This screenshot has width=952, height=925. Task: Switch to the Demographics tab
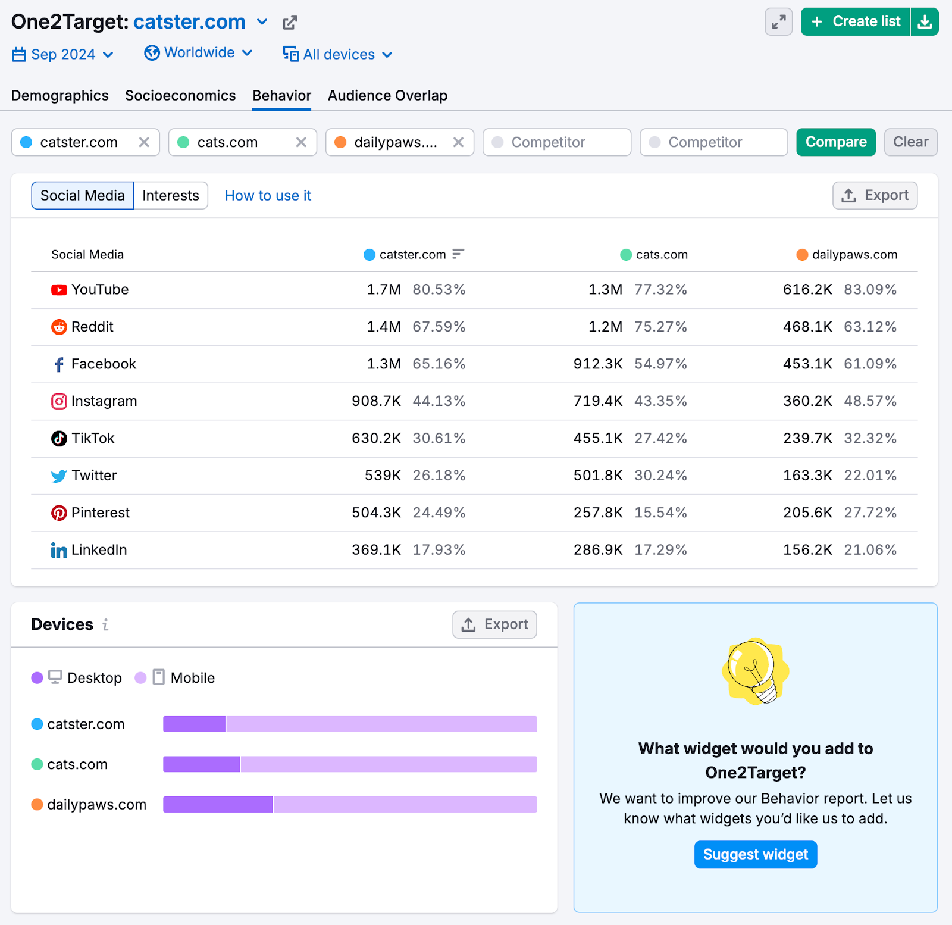click(x=59, y=95)
